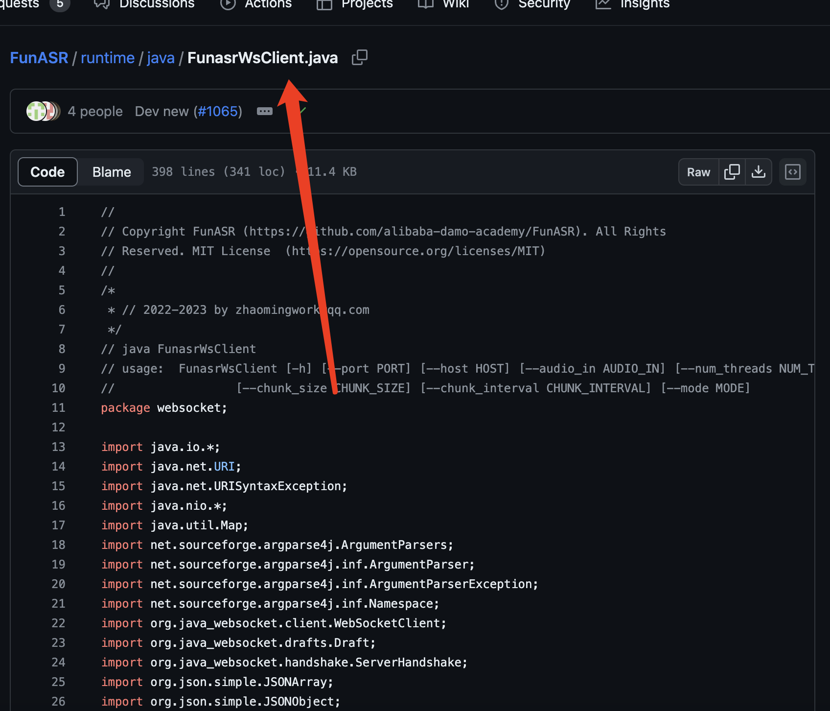
Task: Click 'import java.io.*;' line
Action: [x=161, y=447]
